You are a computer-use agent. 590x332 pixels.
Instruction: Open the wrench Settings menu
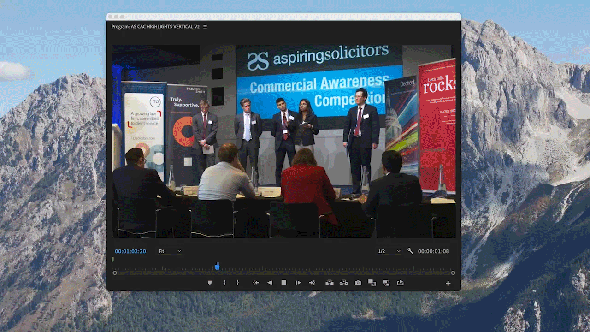(410, 251)
